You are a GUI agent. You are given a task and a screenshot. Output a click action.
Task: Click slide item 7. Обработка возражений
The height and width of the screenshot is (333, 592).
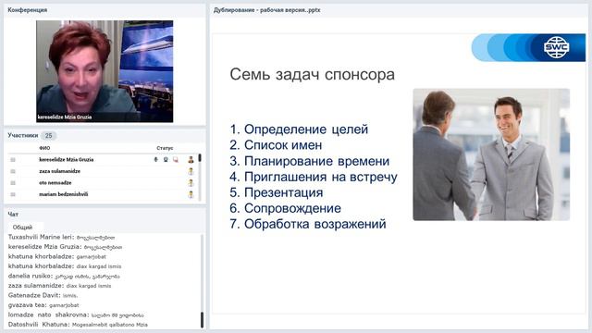click(x=308, y=224)
